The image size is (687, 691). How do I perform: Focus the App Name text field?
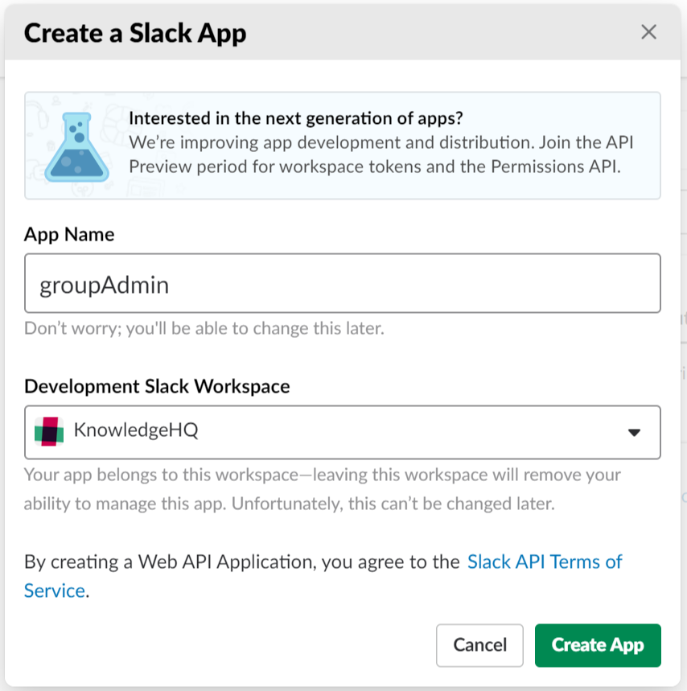coord(342,283)
